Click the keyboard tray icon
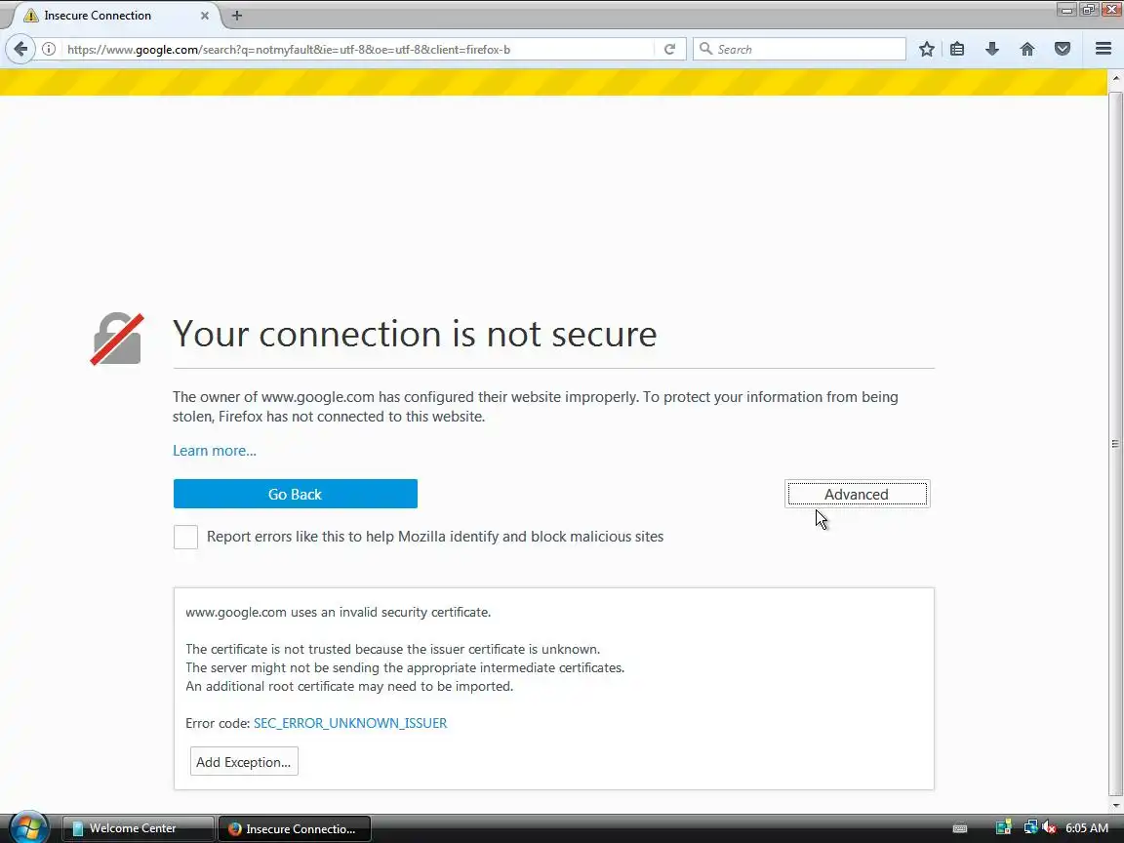Image resolution: width=1124 pixels, height=843 pixels. pos(960,828)
